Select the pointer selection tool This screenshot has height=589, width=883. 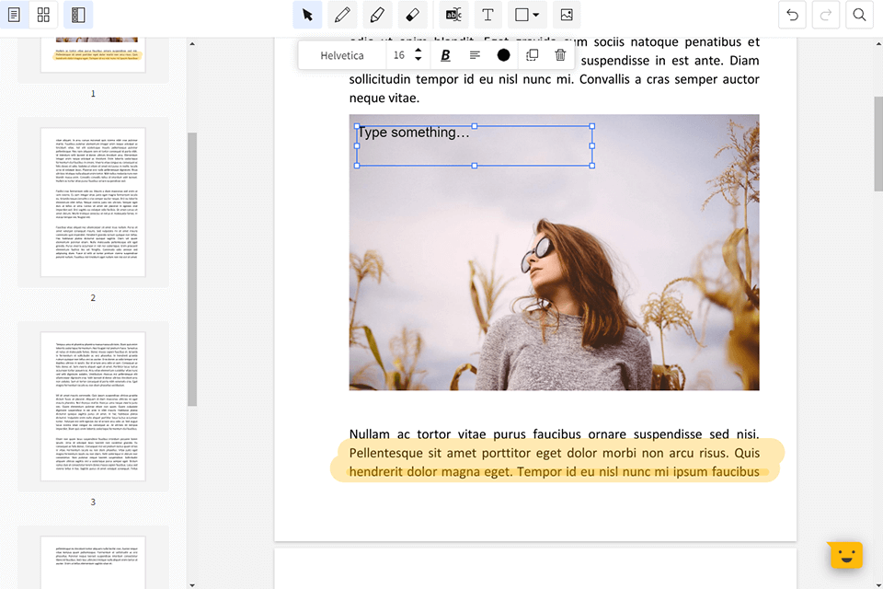307,15
